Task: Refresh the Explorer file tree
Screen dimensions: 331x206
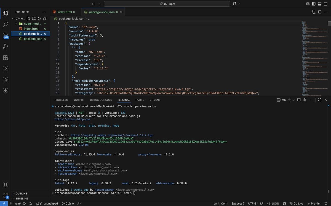Action: 39,19
